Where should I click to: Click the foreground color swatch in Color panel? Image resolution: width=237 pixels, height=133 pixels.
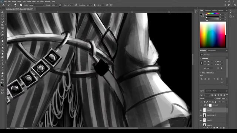tap(201, 14)
